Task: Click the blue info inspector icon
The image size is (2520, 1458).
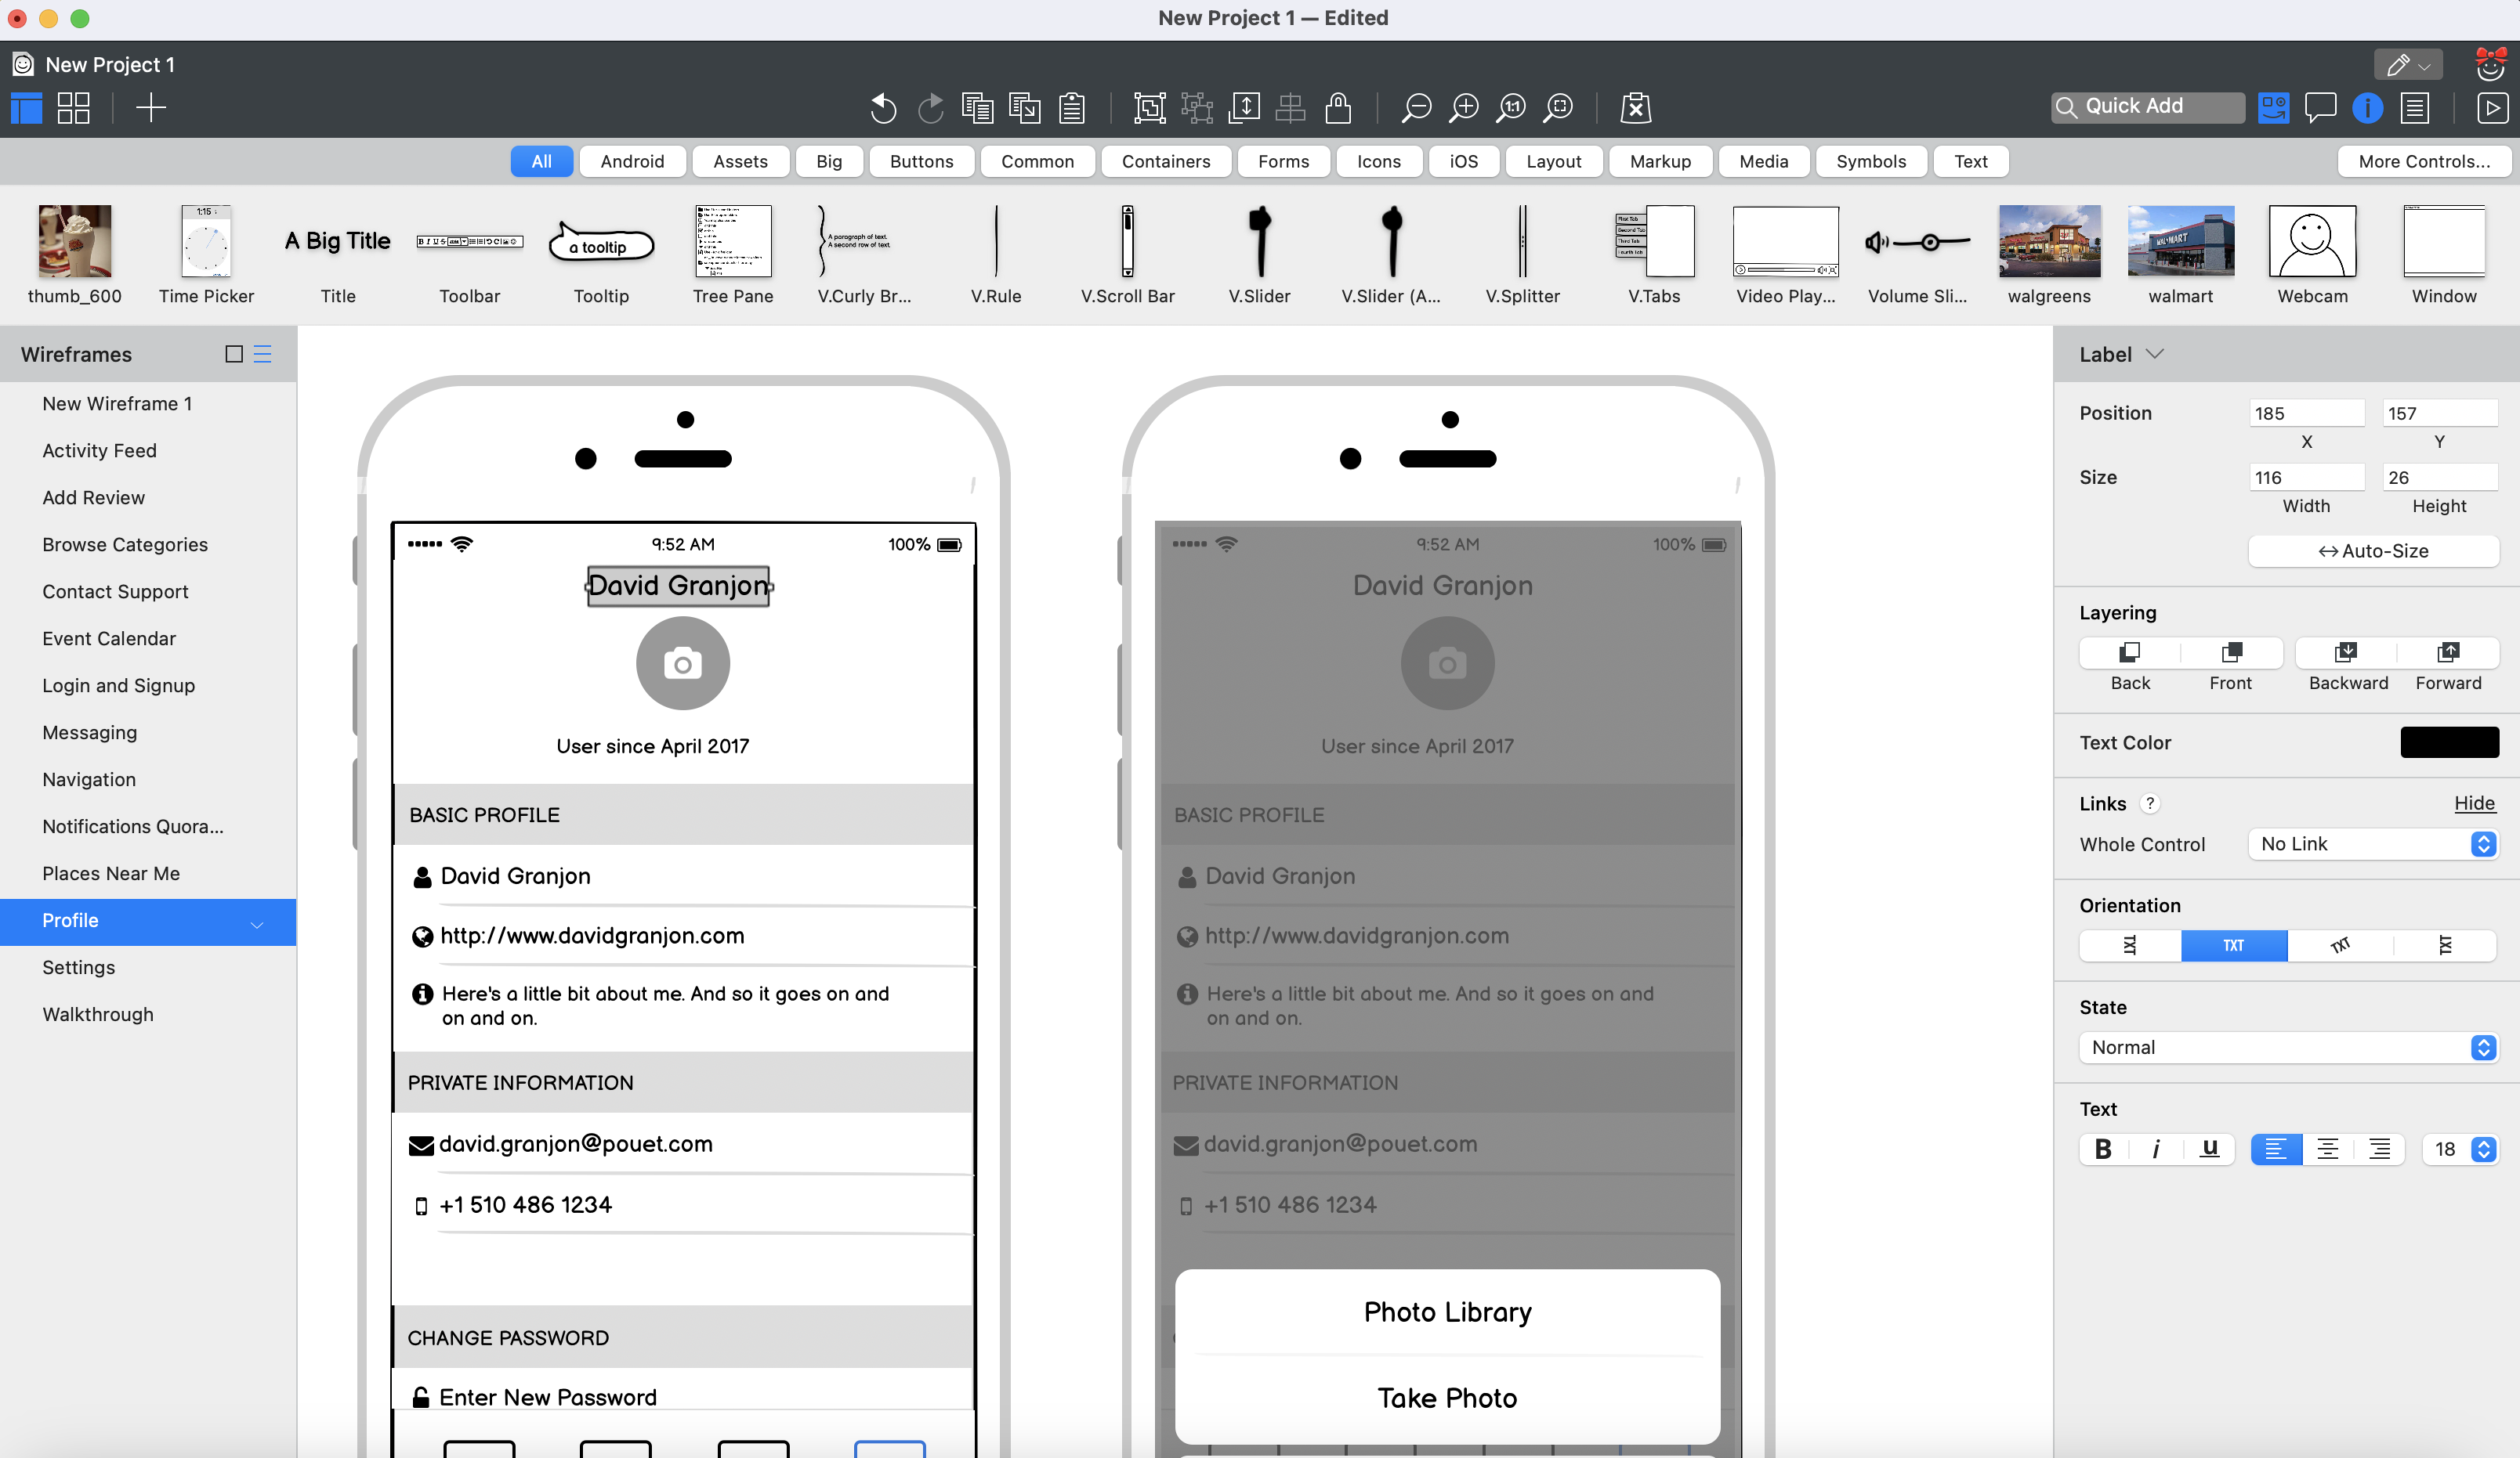Action: click(x=2367, y=107)
